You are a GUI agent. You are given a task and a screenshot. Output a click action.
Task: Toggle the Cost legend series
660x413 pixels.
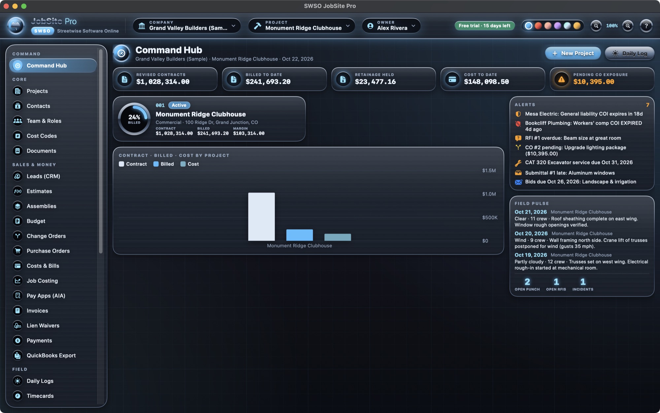point(190,164)
